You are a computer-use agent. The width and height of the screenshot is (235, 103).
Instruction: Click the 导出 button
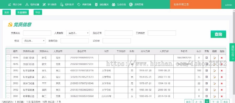click(x=38, y=13)
